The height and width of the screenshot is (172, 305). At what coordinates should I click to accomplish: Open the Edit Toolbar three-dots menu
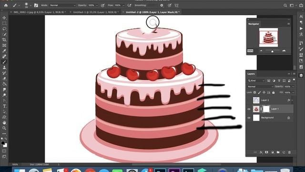pyautogui.click(x=4, y=134)
